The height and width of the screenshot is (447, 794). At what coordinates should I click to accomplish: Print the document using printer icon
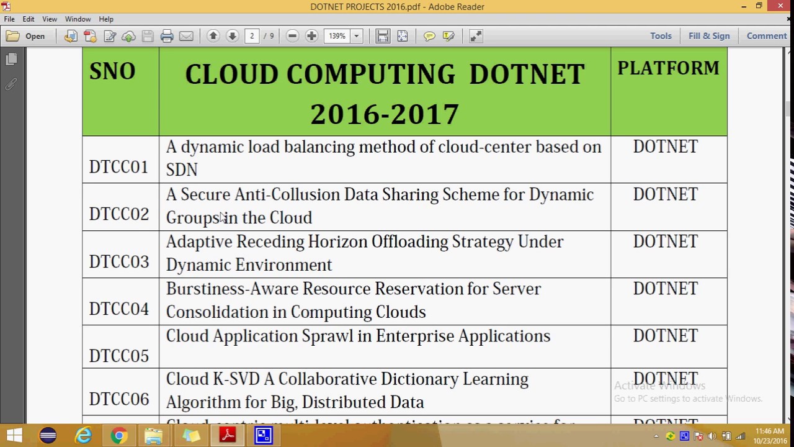click(x=167, y=36)
